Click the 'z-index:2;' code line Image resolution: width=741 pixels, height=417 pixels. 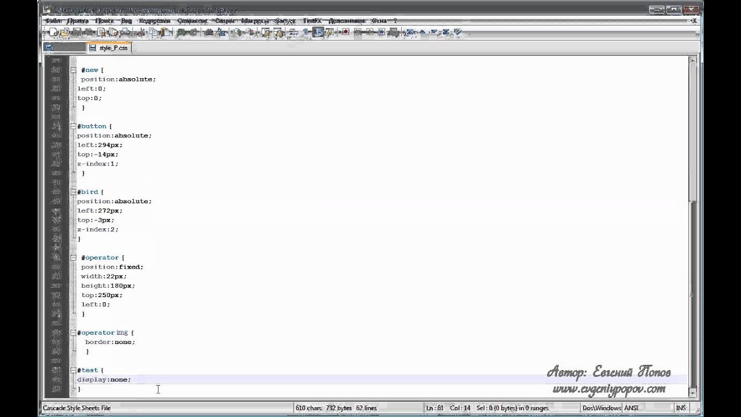pyautogui.click(x=98, y=229)
